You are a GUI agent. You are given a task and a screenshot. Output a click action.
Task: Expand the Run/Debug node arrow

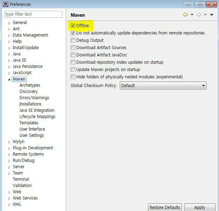[9, 161]
